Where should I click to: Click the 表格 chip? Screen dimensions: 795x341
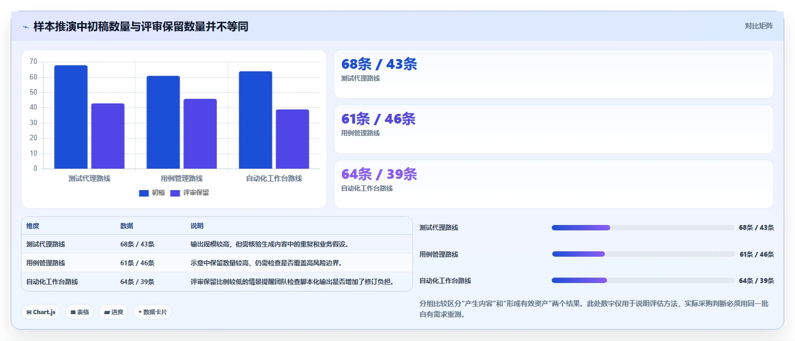pos(79,312)
